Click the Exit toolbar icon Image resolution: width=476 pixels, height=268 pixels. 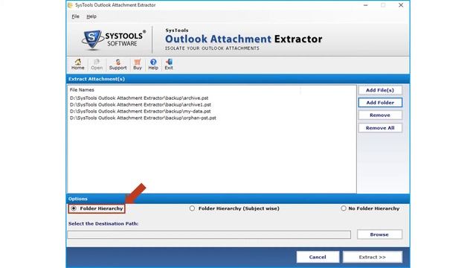click(169, 65)
